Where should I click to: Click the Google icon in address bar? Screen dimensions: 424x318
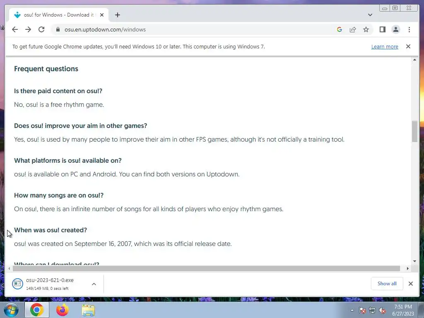[340, 29]
